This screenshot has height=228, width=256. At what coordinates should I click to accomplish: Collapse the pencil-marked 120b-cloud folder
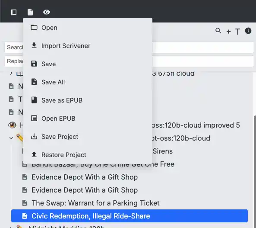point(11,138)
